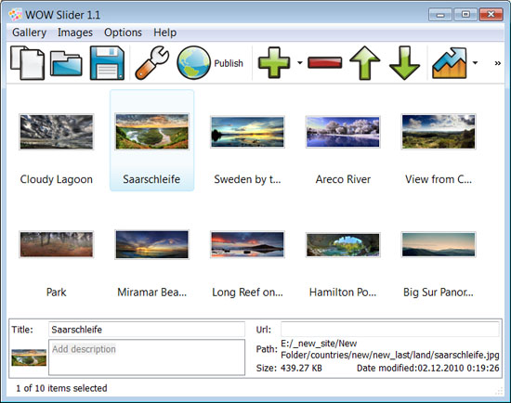The width and height of the screenshot is (511, 403).
Task: Click the Publish globe icon
Action: [x=193, y=63]
